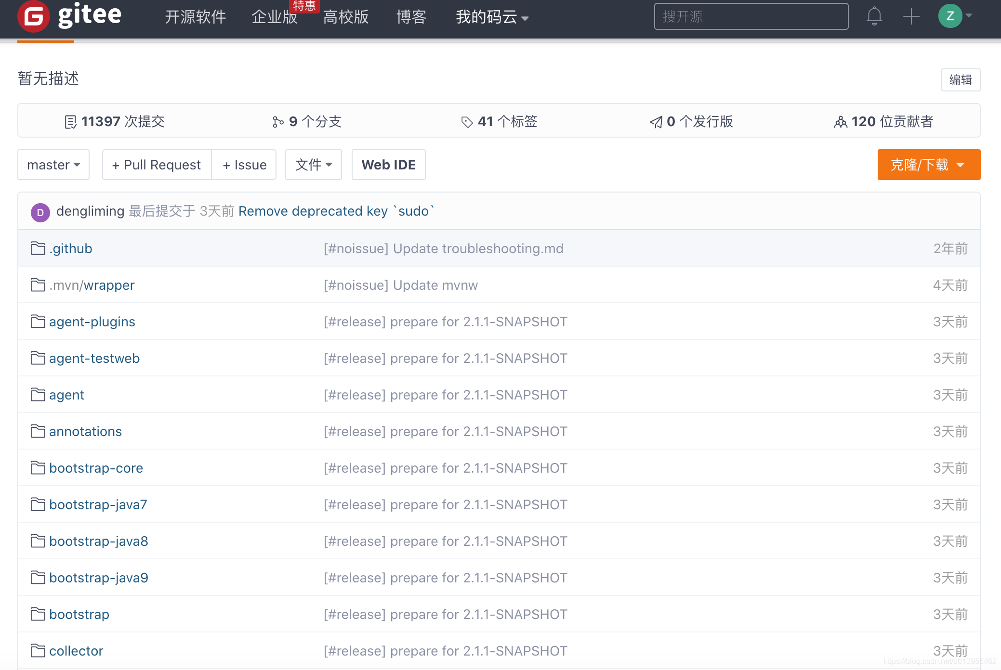Viewport: 1001px width, 670px height.
Task: Expand the 克隆/下载 dropdown
Action: (x=928, y=165)
